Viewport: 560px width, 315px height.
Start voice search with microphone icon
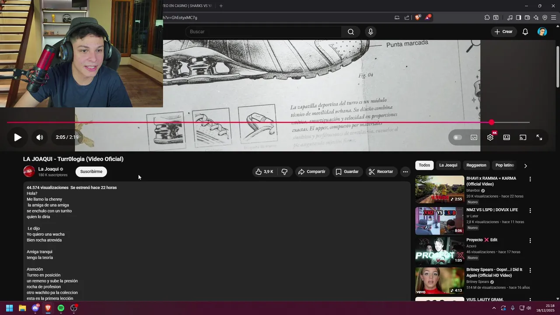point(371,31)
